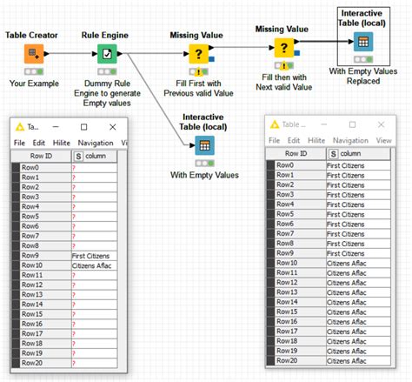
Task: Open the Navigation menu in the right table window
Action: (x=350, y=140)
